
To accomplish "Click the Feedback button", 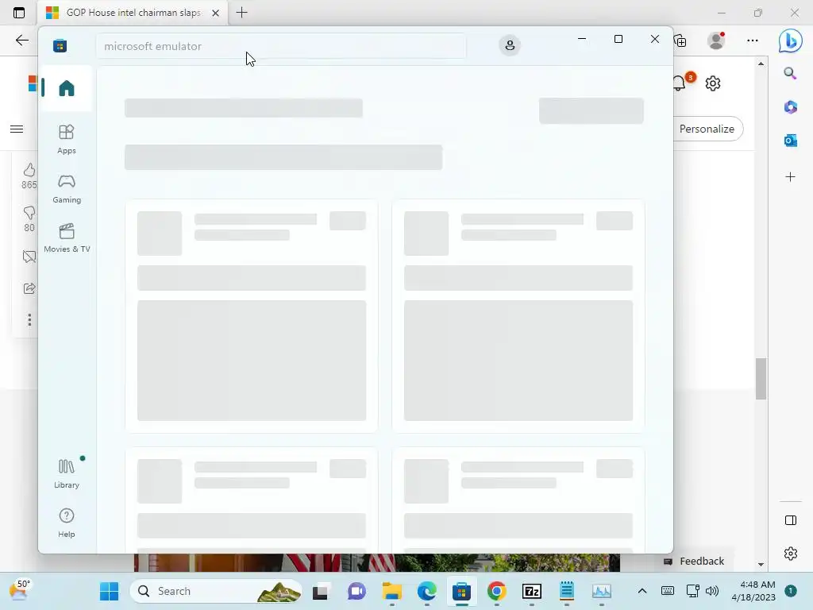I will [x=694, y=561].
